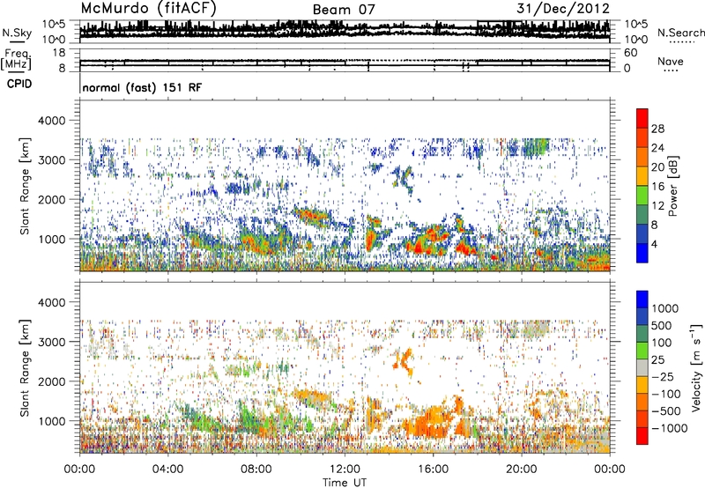The image size is (705, 488).
Task: Click the 'McMurdo (fitACF)' plot title
Action: click(x=148, y=9)
